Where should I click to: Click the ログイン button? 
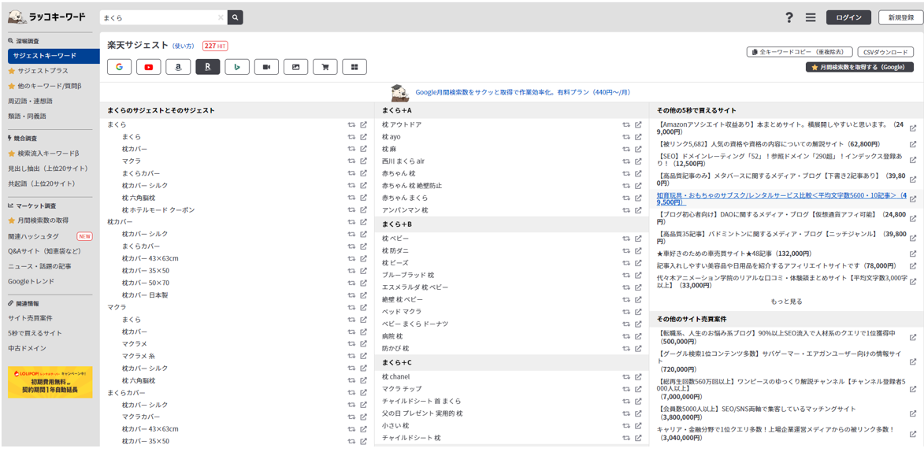(848, 17)
